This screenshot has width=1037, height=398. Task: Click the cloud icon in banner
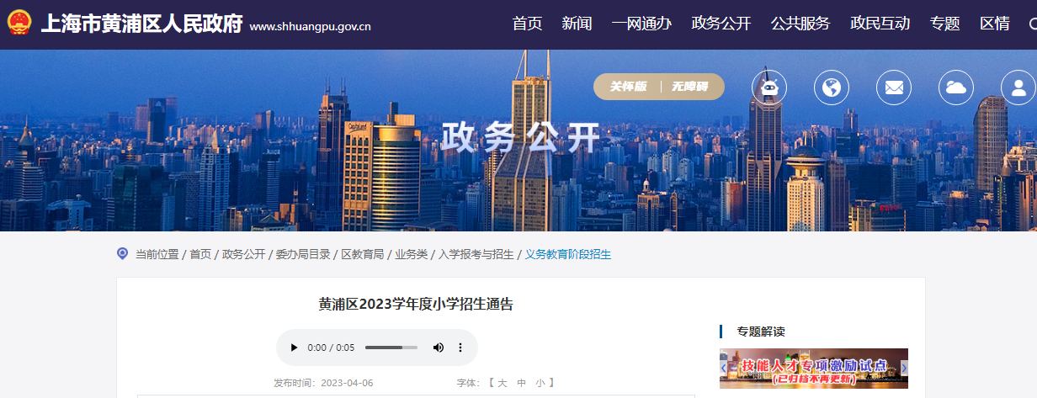[956, 88]
